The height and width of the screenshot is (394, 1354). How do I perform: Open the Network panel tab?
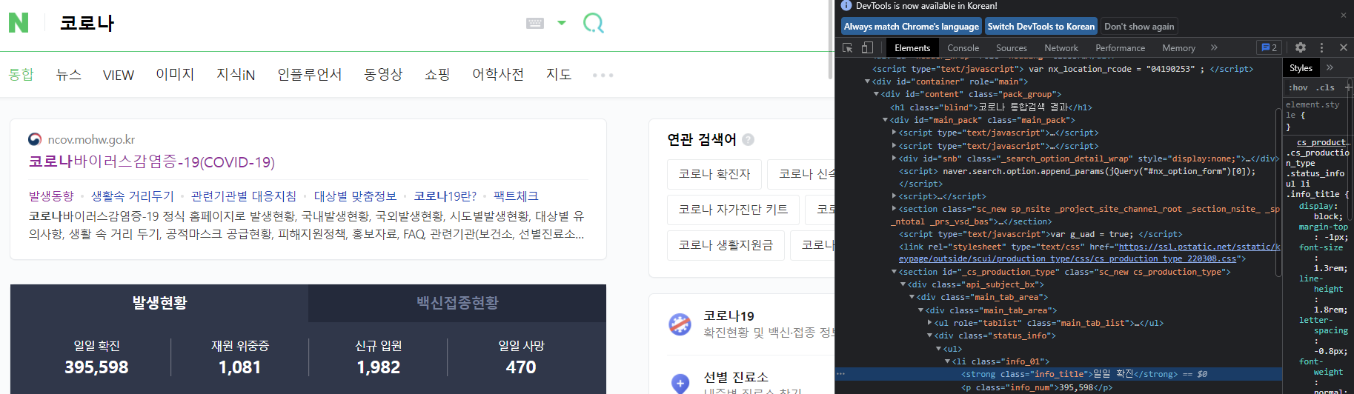1061,47
